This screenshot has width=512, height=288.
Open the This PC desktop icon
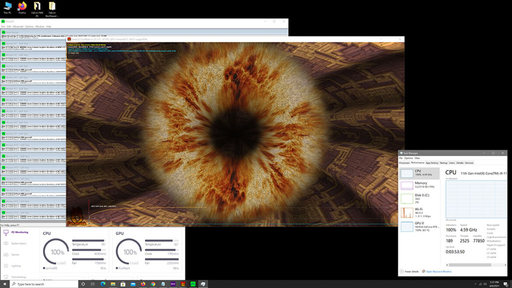[x=7, y=8]
